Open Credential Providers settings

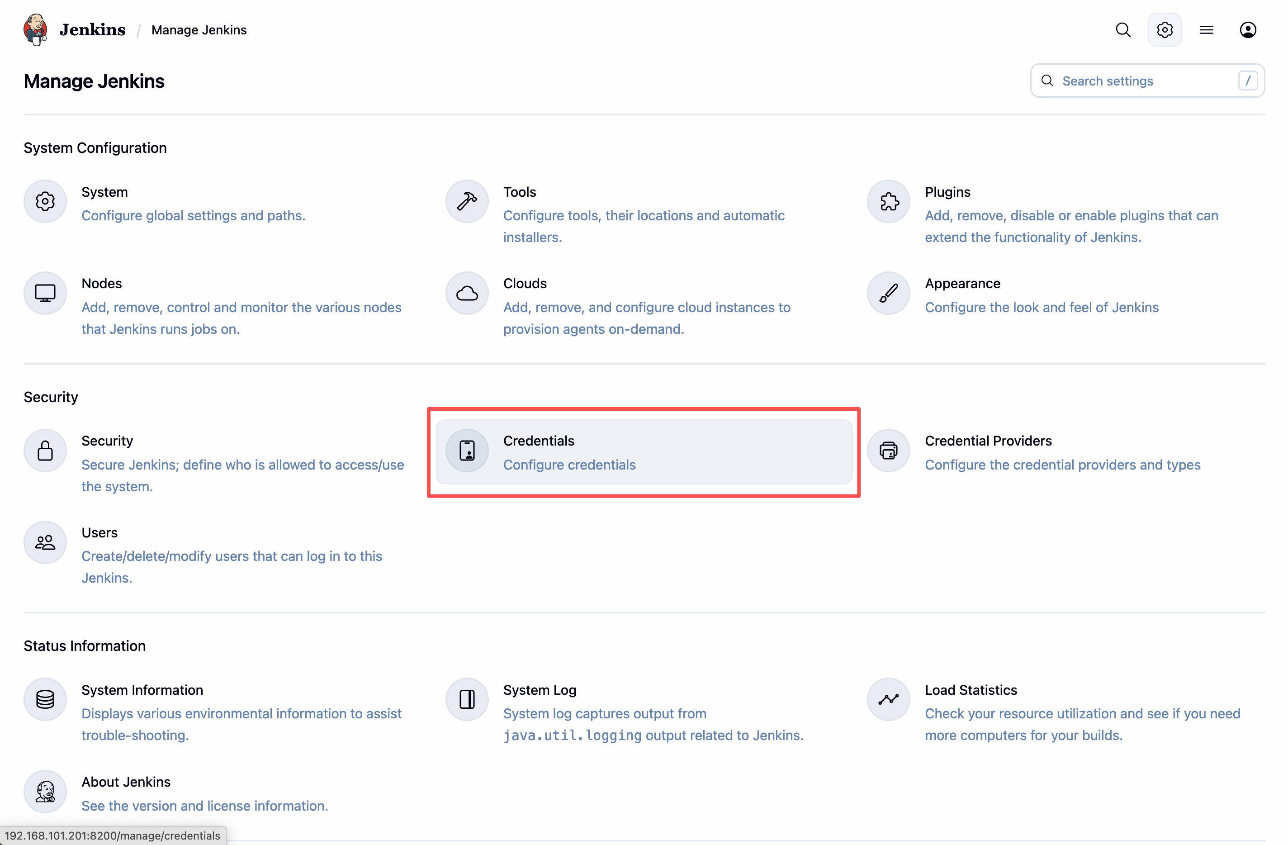click(988, 441)
